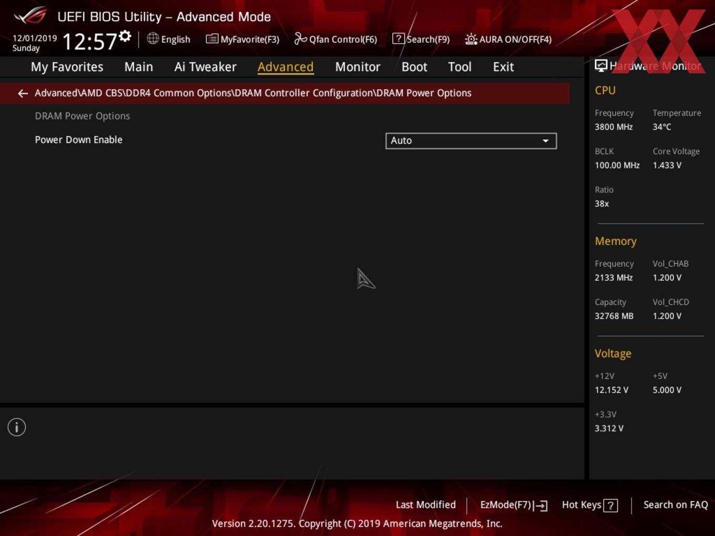Click Core Voltage 1.433 V value
This screenshot has width=715, height=536.
667,166
